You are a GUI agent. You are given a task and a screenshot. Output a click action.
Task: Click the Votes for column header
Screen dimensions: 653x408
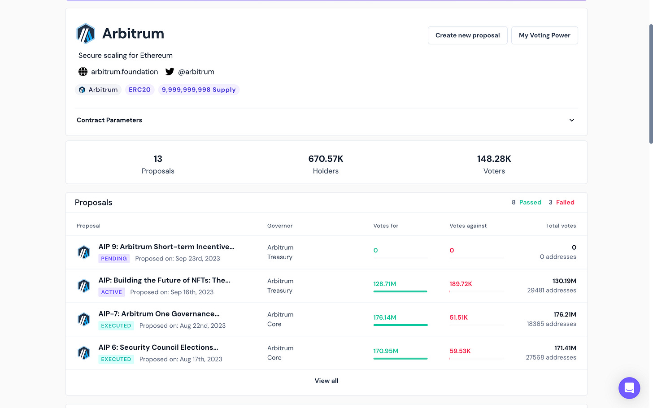pos(386,226)
